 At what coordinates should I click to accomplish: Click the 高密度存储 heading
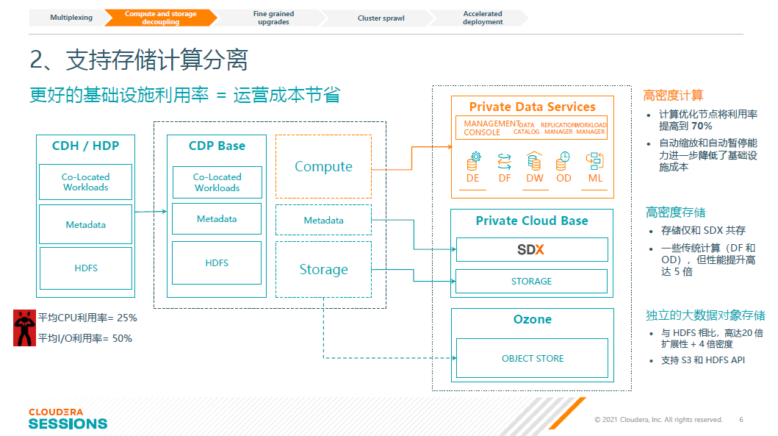point(675,212)
